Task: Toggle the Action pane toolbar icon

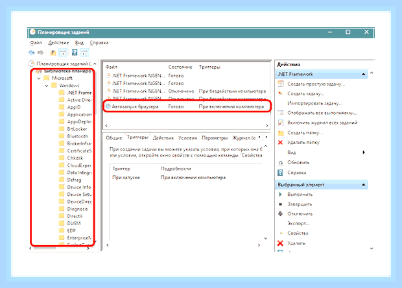Action: tap(84, 53)
